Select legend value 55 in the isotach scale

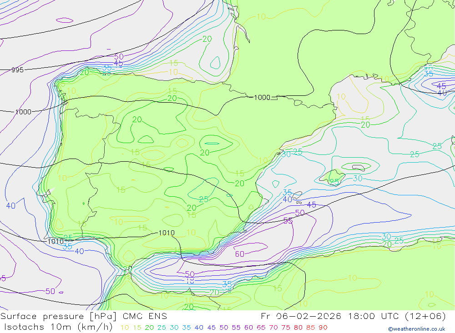236,328
